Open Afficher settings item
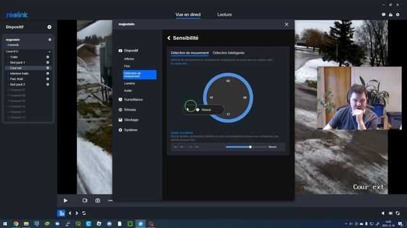407x228 pixels. 129,59
